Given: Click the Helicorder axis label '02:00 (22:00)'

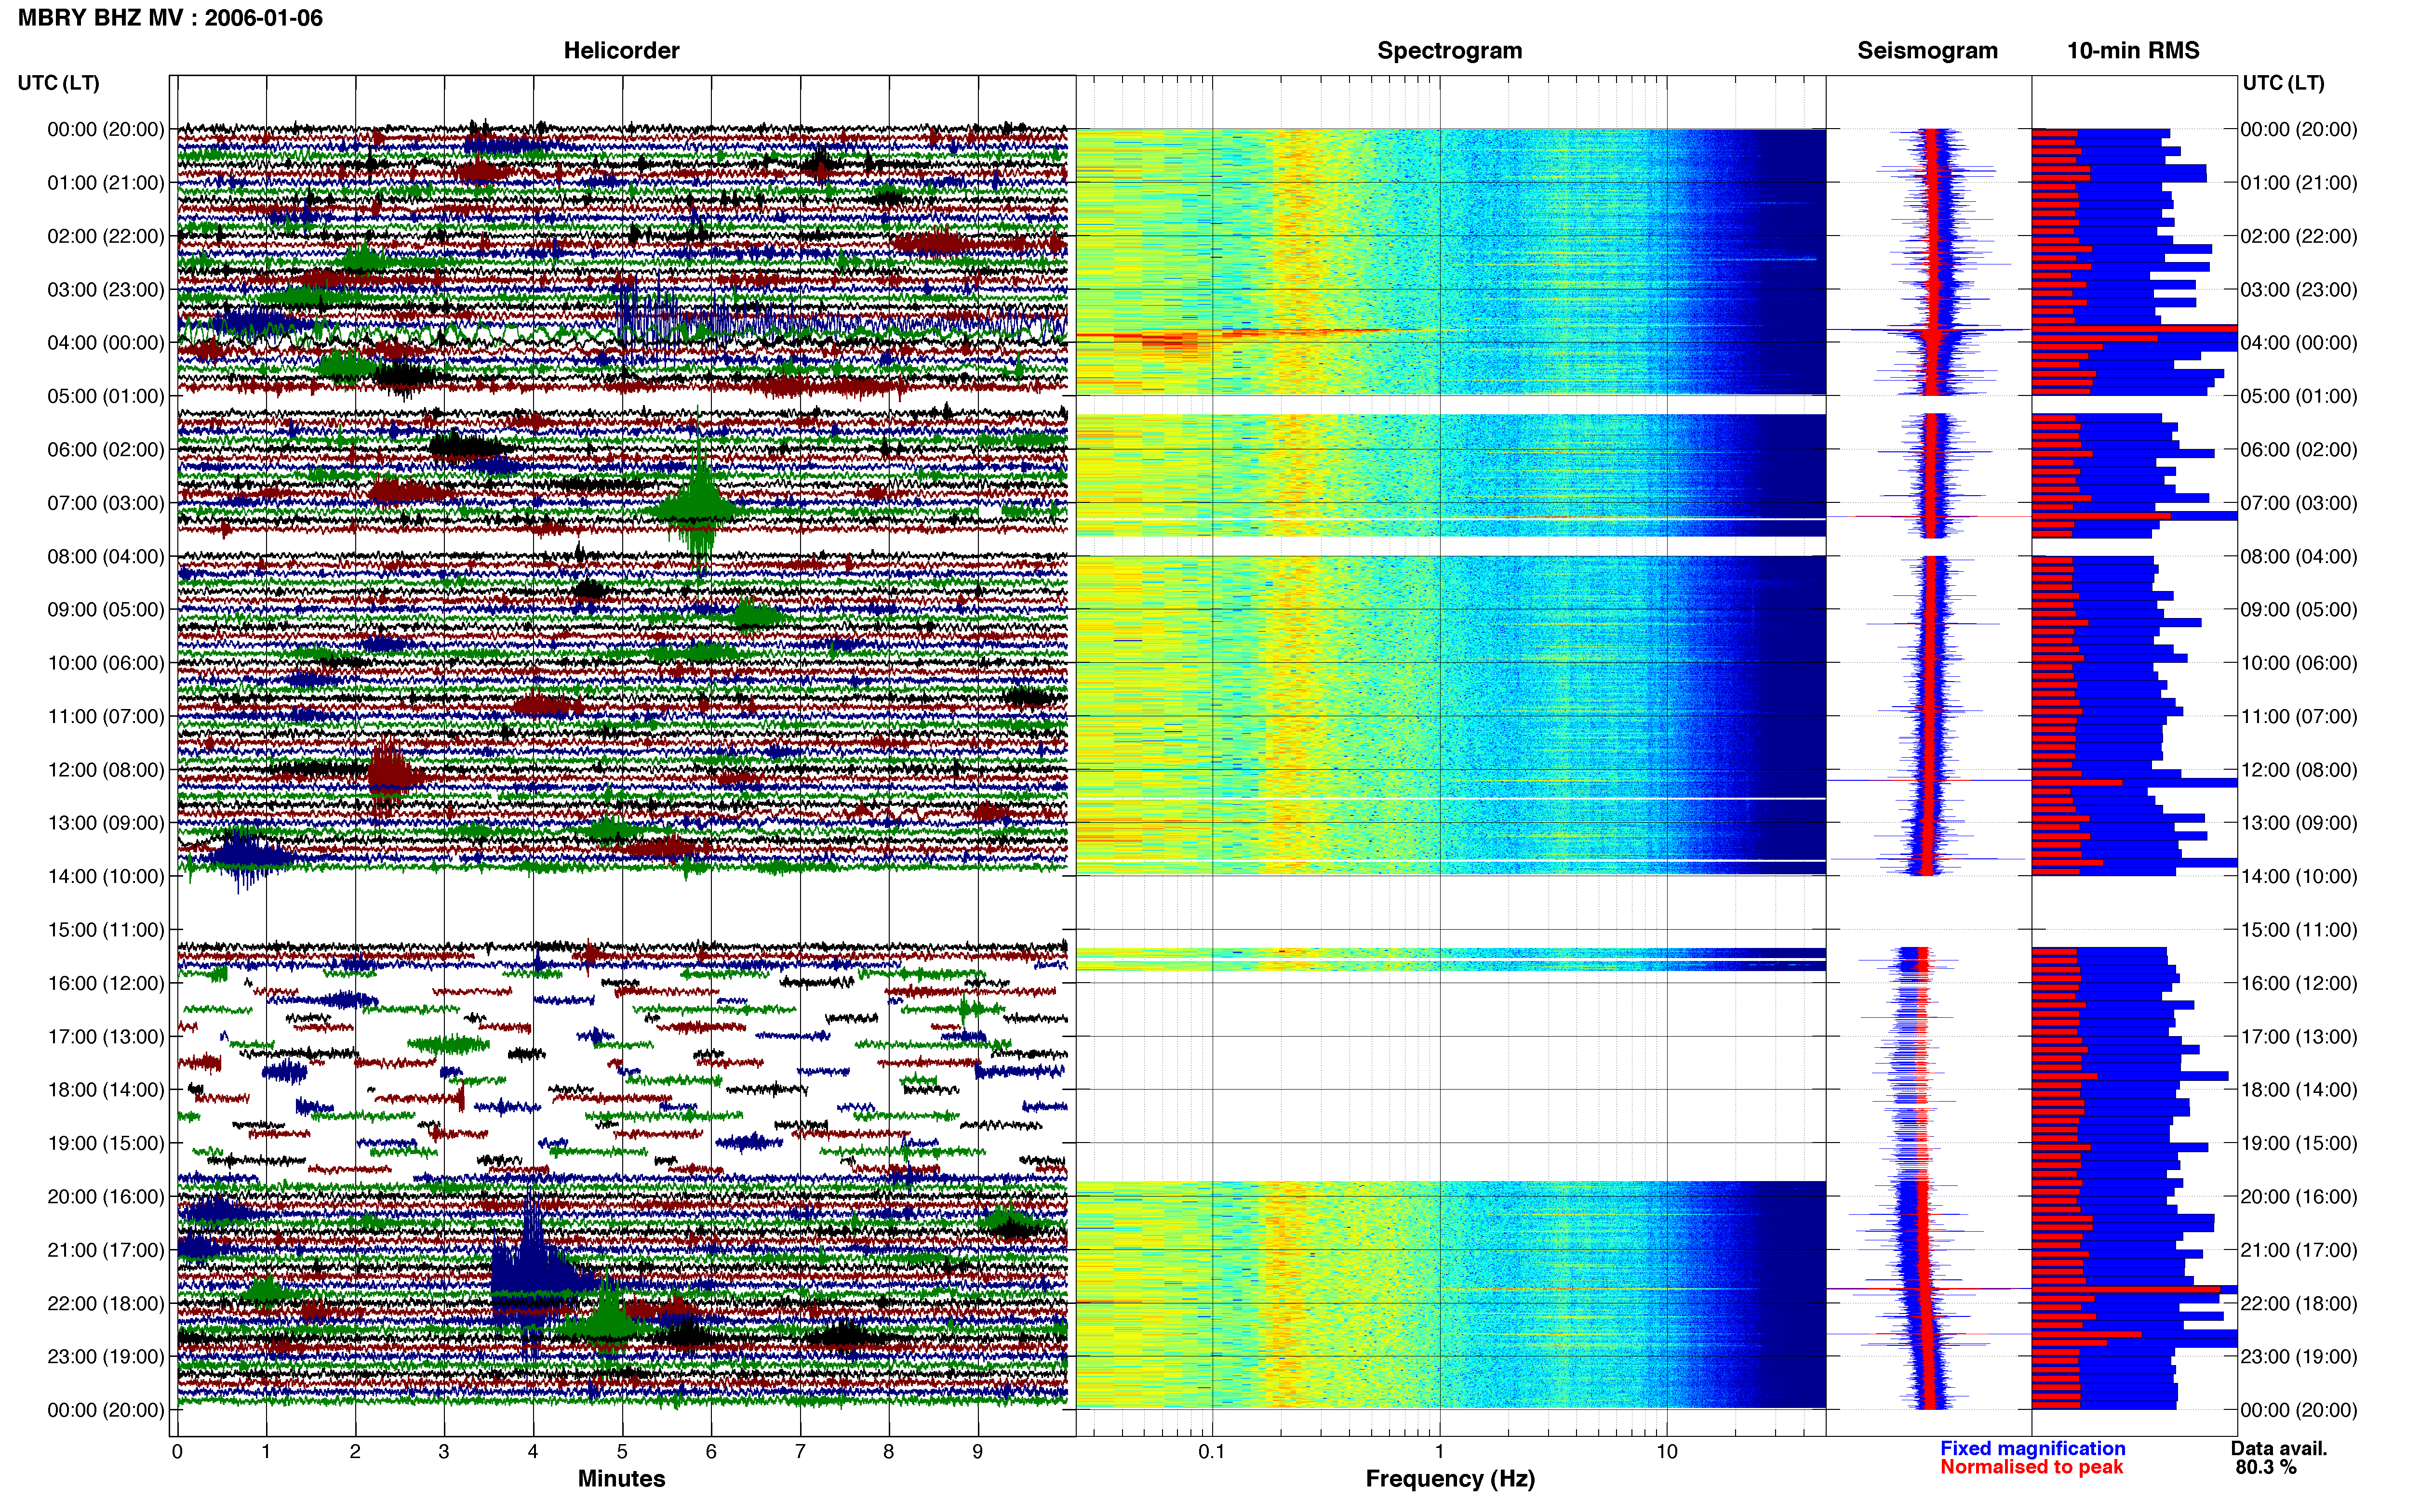Looking at the screenshot, I should 106,236.
